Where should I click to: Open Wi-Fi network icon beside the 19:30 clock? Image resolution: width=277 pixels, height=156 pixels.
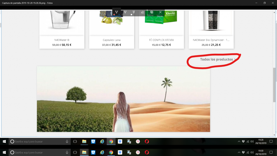point(248,152)
